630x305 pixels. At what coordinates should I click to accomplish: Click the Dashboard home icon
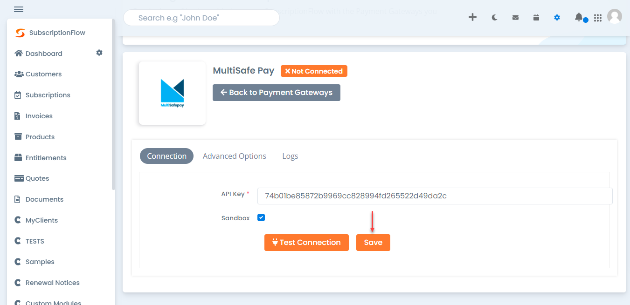(19, 54)
